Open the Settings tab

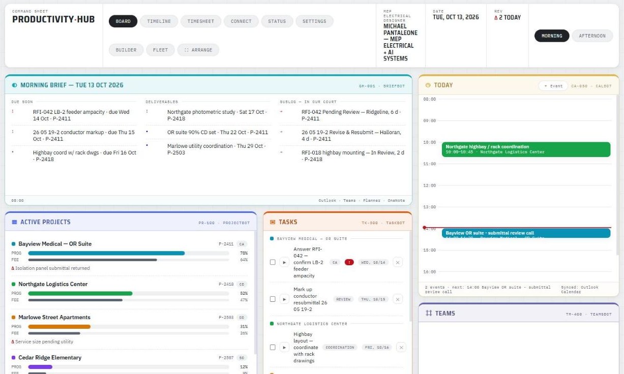tap(314, 21)
